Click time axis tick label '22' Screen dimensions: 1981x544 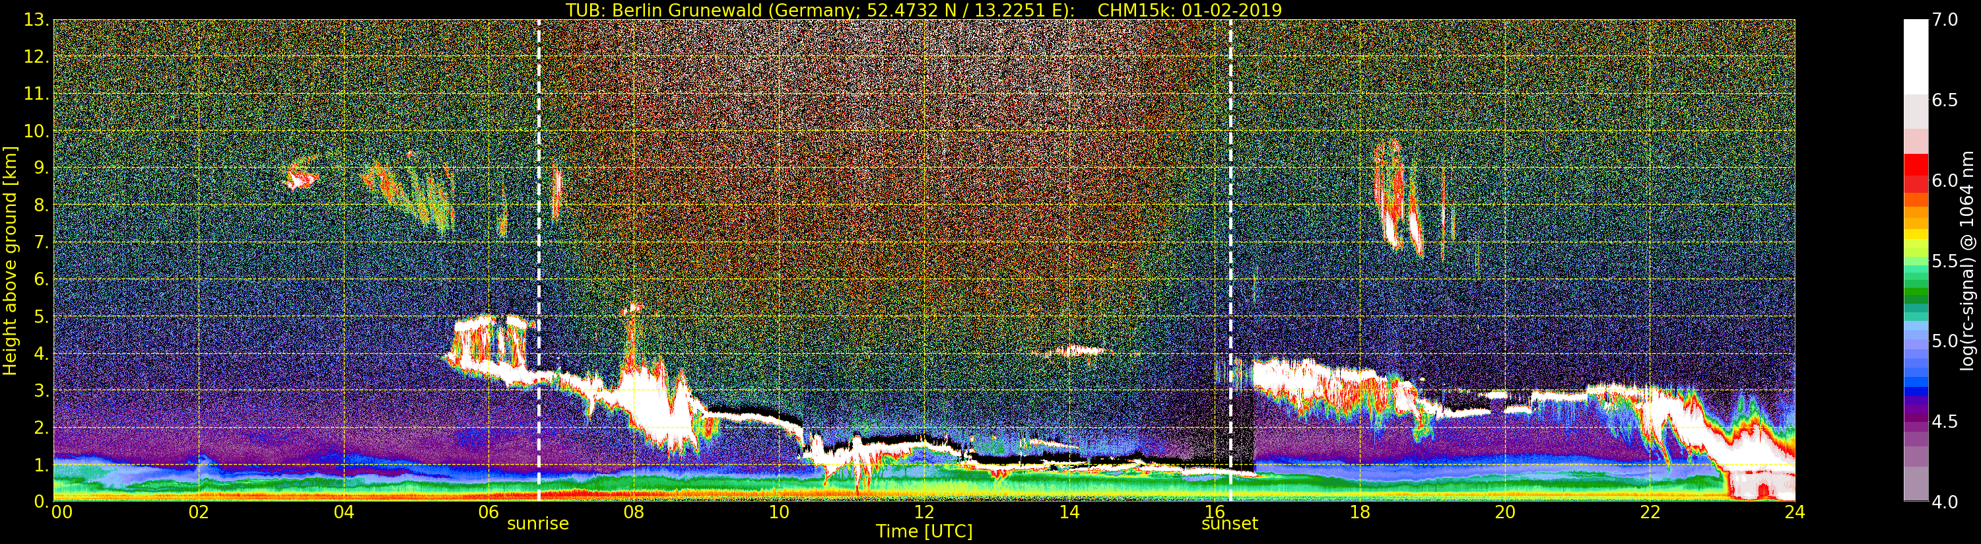point(1650,512)
